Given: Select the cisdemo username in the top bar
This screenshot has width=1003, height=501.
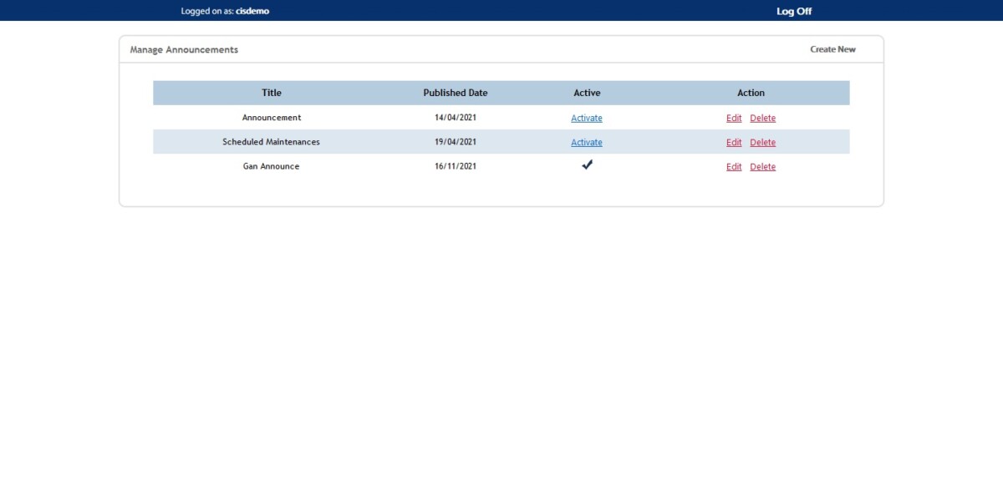Looking at the screenshot, I should pyautogui.click(x=252, y=11).
